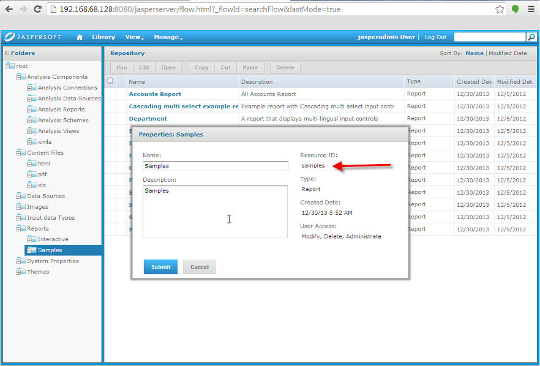This screenshot has height=366, width=540.
Task: Expand the Analysis Data Sources folder
Action: tap(29, 99)
